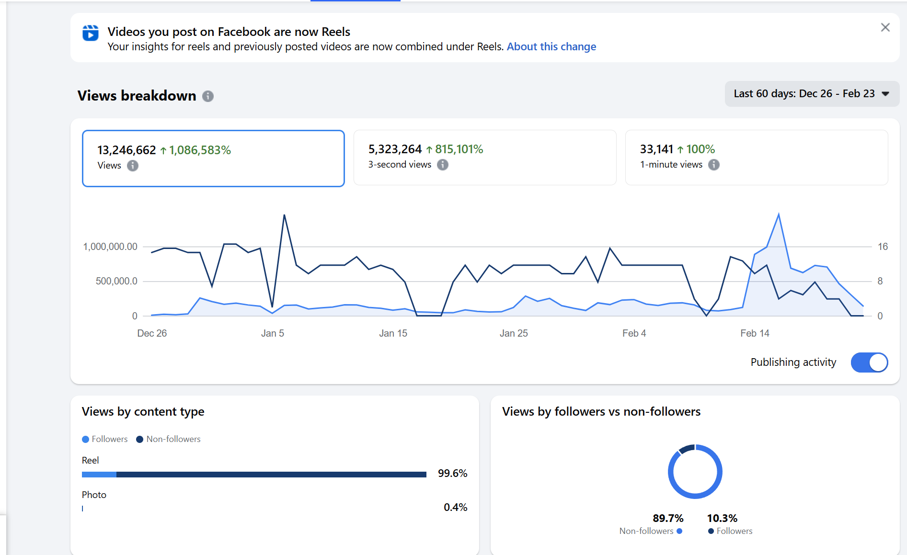Viewport: 907px width, 555px height.
Task: Click the Reel views progress bar
Action: click(254, 475)
